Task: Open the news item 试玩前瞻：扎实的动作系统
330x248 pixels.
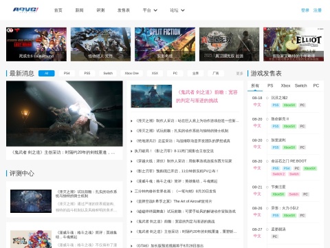Action: 182,131
